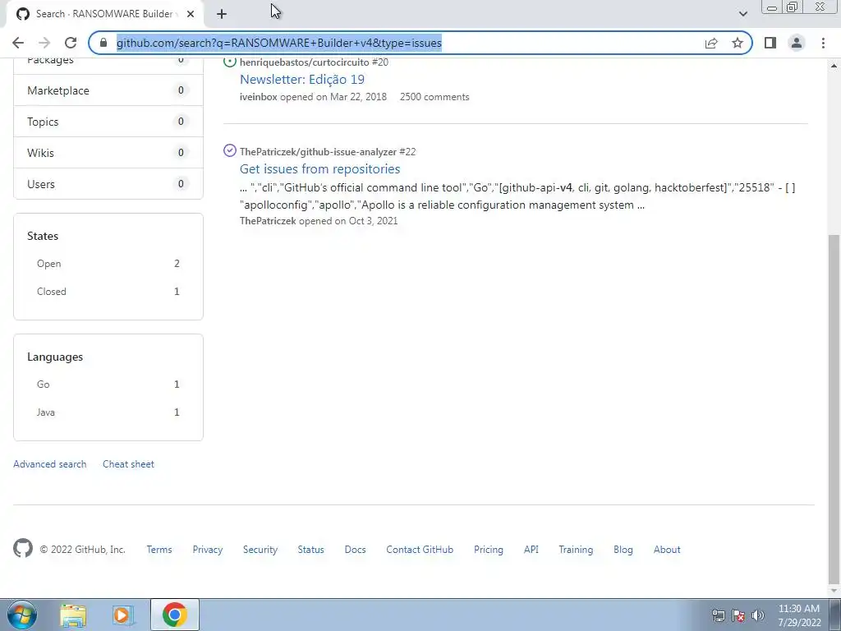
Task: Click the GitHub footer logo
Action: tap(22, 548)
